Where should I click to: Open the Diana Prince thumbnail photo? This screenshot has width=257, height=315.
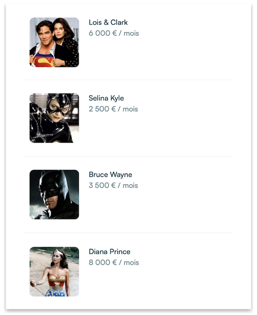(54, 271)
